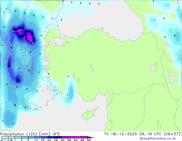Click the legend label '40'
The width and height of the screenshot is (182, 141).
(75, 140)
